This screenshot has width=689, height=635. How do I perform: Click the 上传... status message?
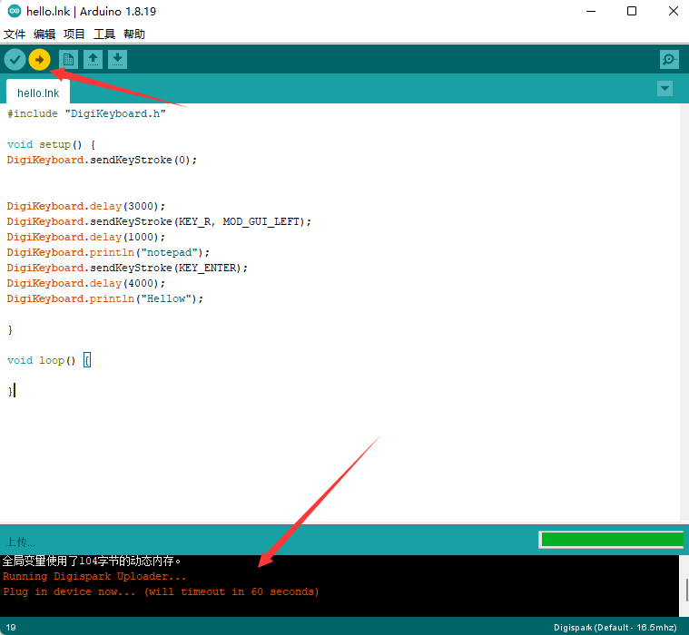pyautogui.click(x=20, y=542)
